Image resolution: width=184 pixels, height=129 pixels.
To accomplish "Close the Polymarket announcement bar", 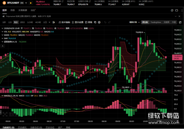I will [x=179, y=16].
